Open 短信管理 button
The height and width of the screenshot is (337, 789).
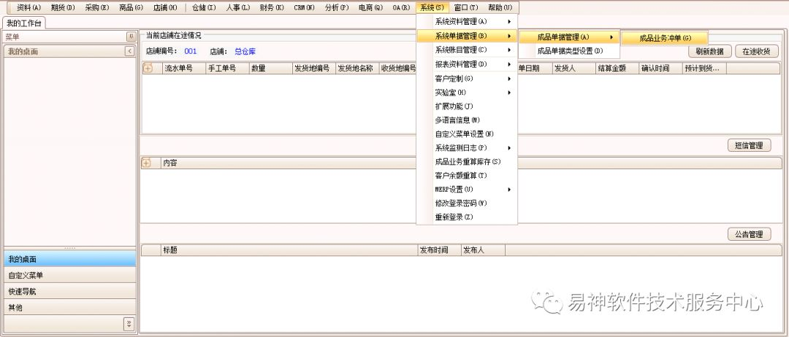click(749, 145)
